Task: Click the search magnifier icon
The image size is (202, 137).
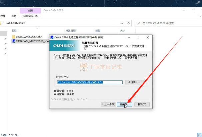Action: pos(138,23)
